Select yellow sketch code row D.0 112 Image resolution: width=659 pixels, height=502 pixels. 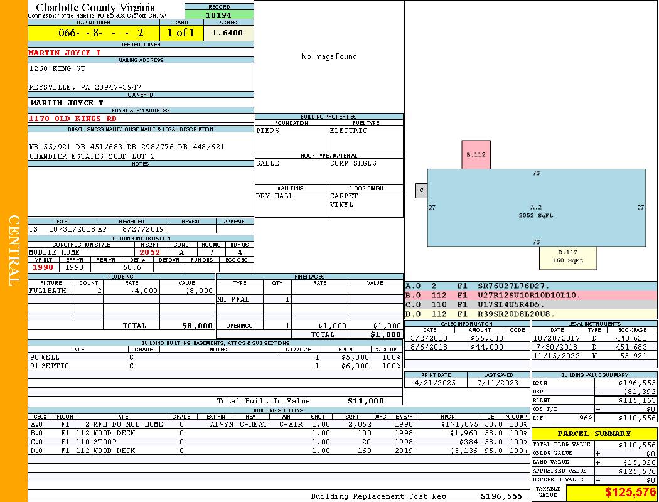coord(531,314)
